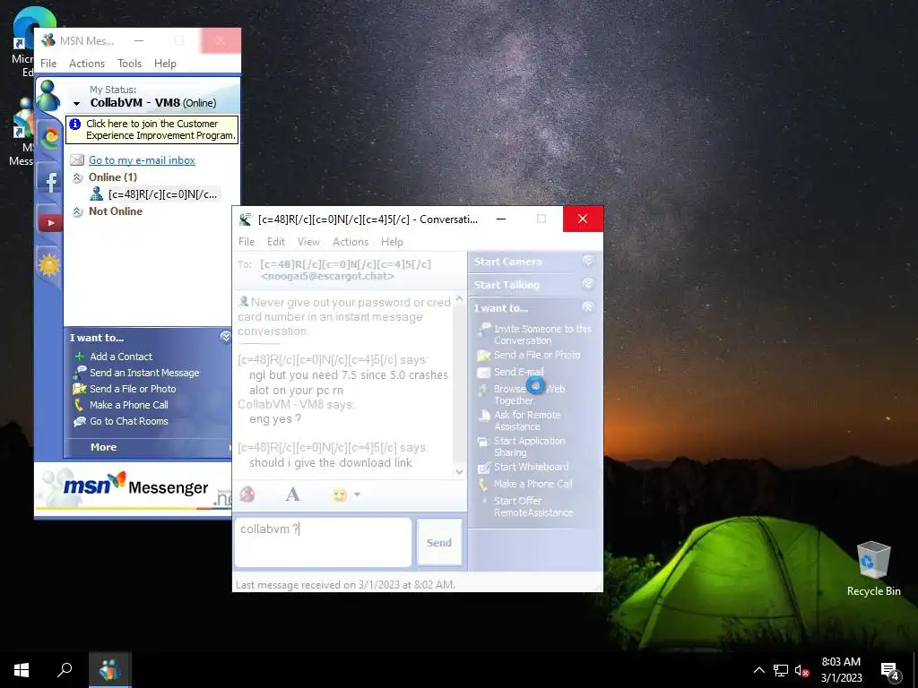
Task: Open the font formatting A icon
Action: [x=293, y=494]
